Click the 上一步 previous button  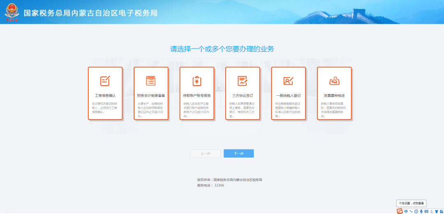205,154
